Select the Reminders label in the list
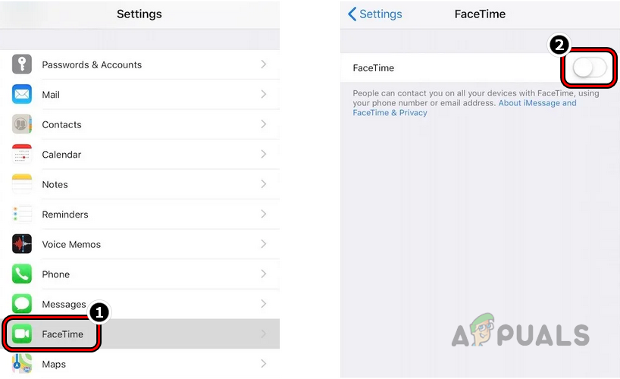620x379 pixels. [65, 215]
